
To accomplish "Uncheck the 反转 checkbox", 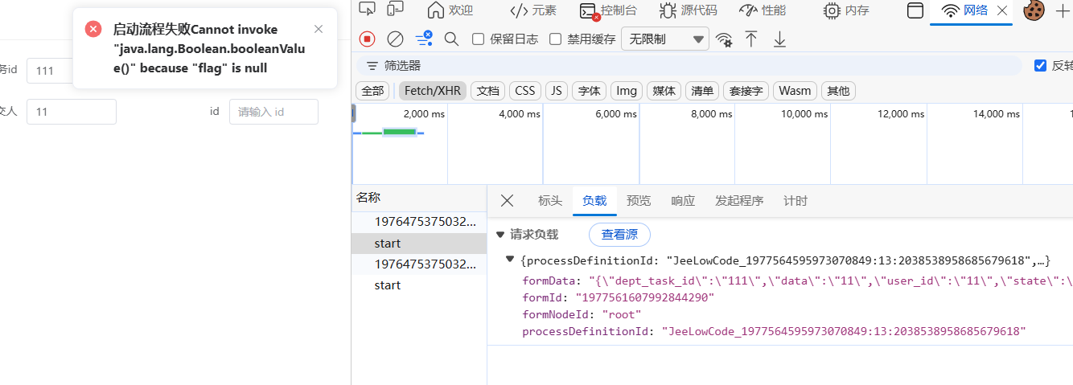I will pyautogui.click(x=1040, y=65).
